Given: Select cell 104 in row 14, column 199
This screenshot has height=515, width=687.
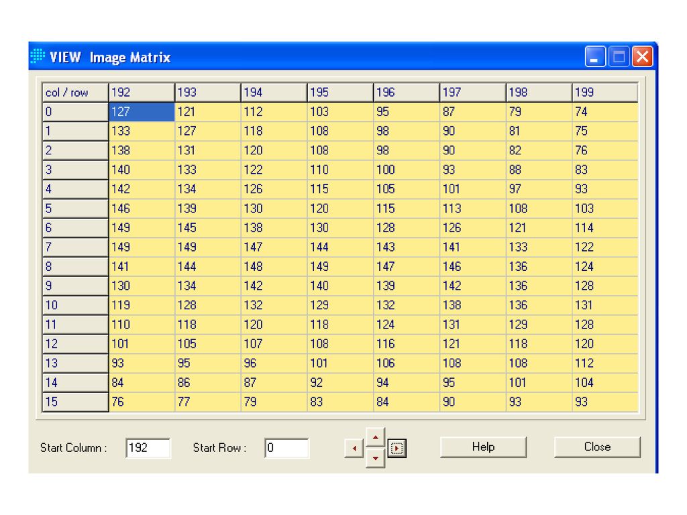Looking at the screenshot, I should [605, 382].
